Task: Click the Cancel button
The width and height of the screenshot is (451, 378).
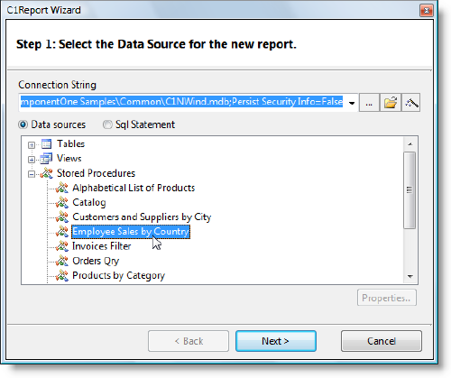Action: pos(382,341)
